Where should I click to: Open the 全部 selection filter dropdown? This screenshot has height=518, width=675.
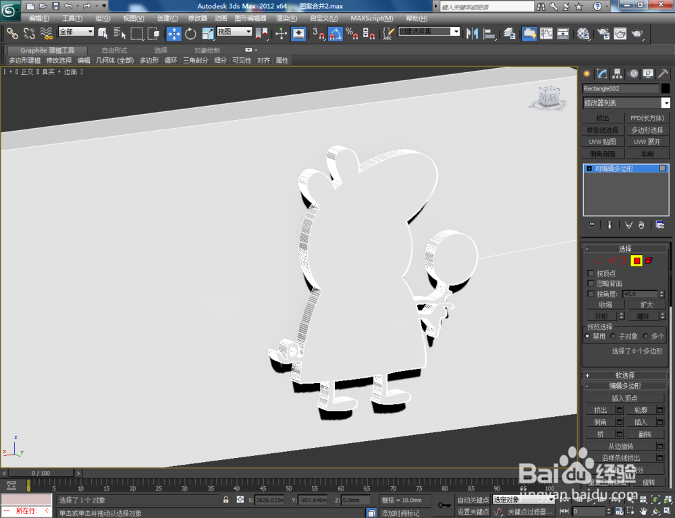click(76, 32)
